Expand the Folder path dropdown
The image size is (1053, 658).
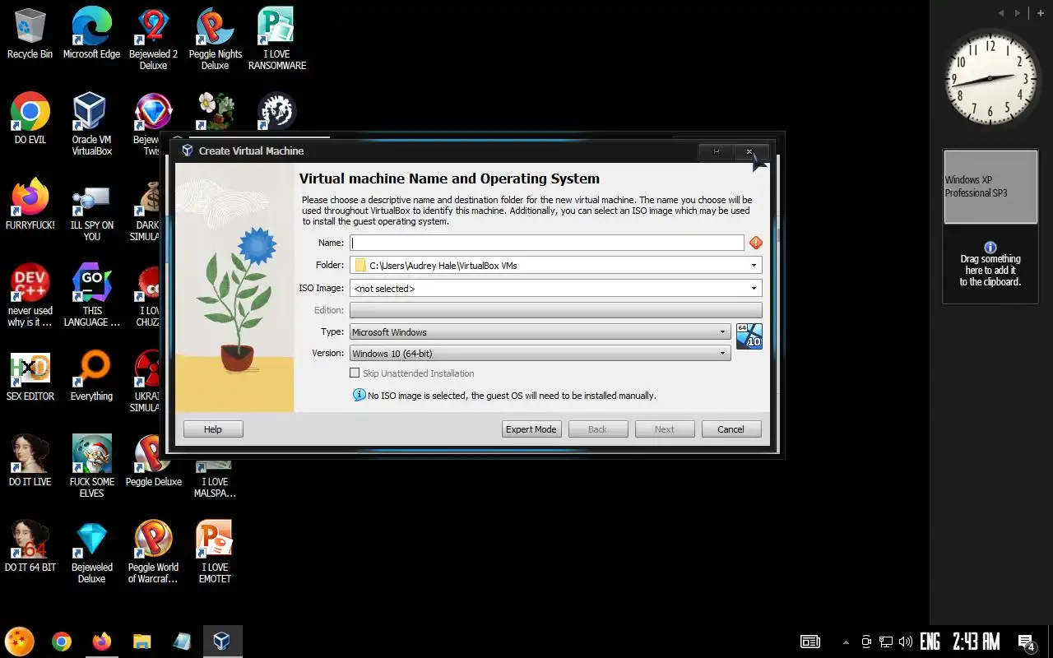point(754,265)
